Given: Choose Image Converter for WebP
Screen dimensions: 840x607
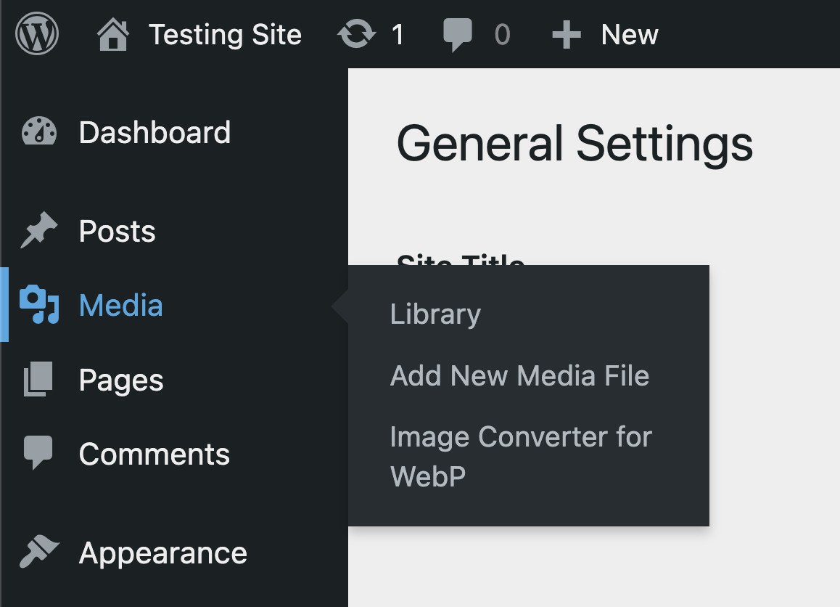Looking at the screenshot, I should [520, 456].
